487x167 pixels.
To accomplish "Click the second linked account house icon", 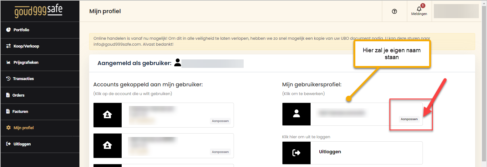I will point(108,145).
